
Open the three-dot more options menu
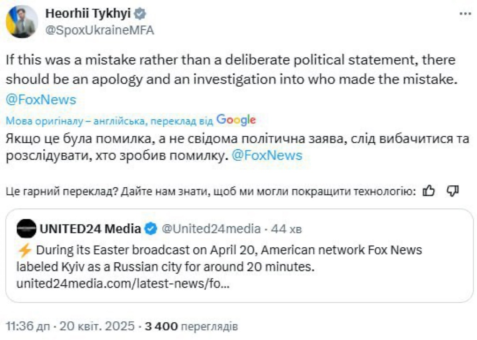pyautogui.click(x=464, y=14)
